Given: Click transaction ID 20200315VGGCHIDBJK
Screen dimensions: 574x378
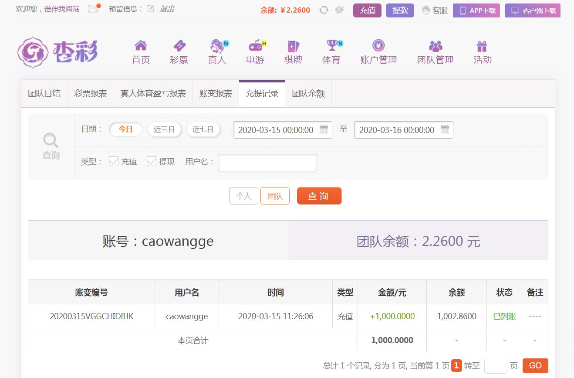Looking at the screenshot, I should (x=92, y=316).
